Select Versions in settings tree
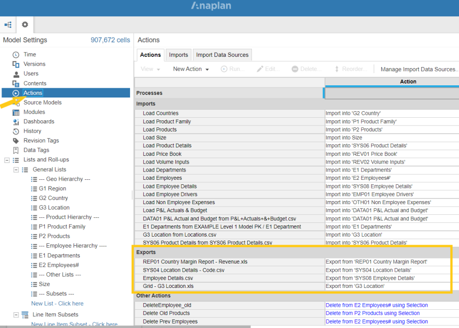This screenshot has width=459, height=328. 35,64
